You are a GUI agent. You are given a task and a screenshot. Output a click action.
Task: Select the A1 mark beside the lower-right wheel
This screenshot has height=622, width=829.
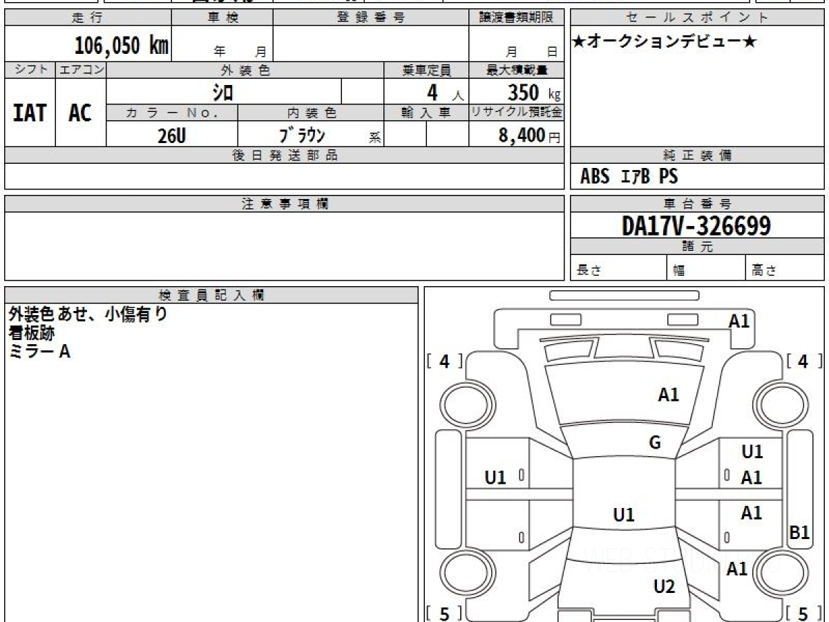(737, 569)
